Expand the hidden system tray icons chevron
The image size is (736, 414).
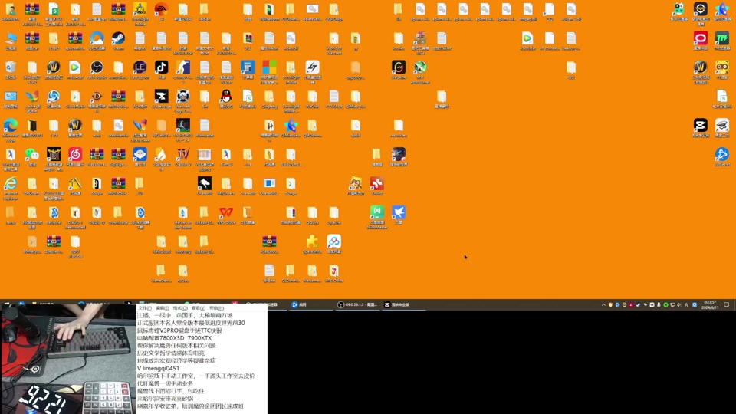(603, 304)
